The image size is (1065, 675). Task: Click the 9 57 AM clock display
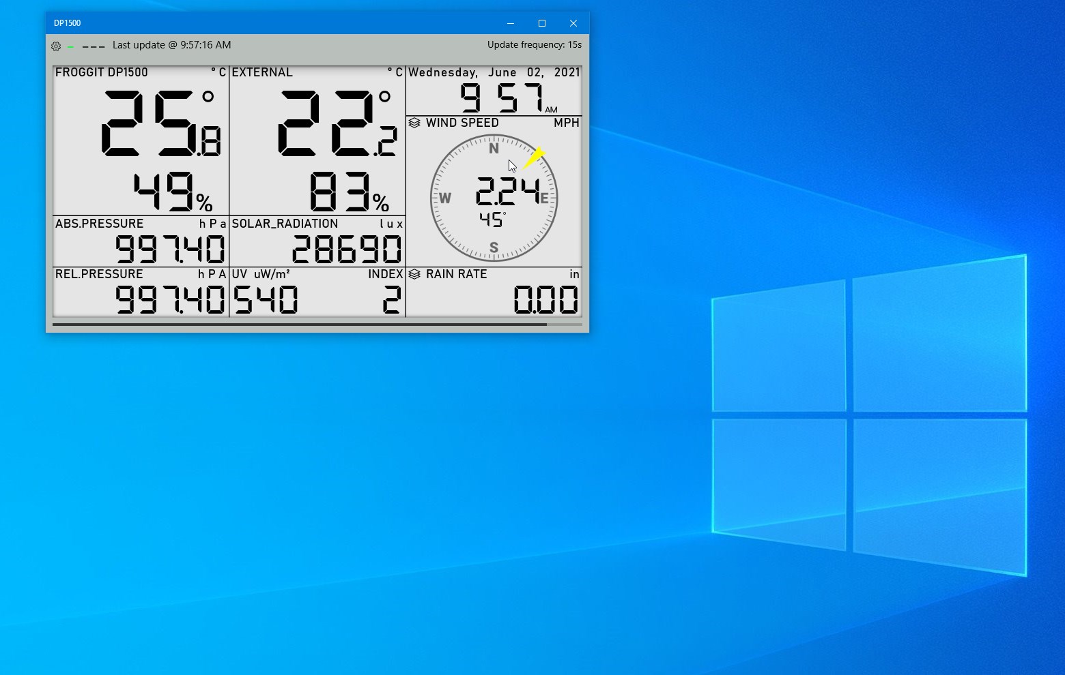tap(509, 98)
